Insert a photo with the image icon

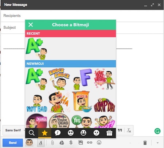tap(81, 143)
